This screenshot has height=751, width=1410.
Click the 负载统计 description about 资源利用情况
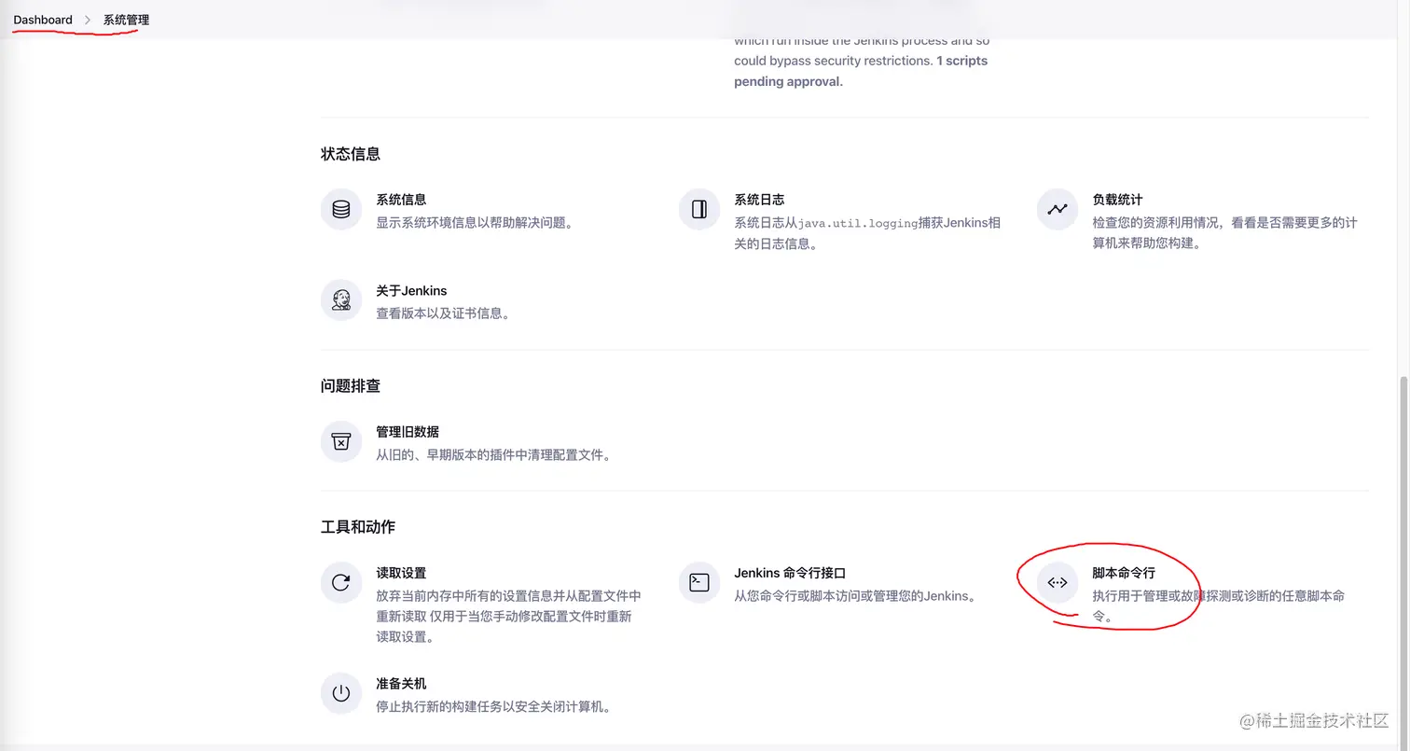[1224, 234]
